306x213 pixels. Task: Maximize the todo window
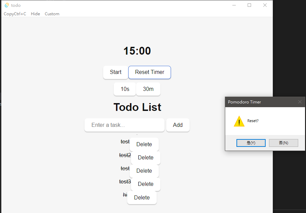coord(249,5)
